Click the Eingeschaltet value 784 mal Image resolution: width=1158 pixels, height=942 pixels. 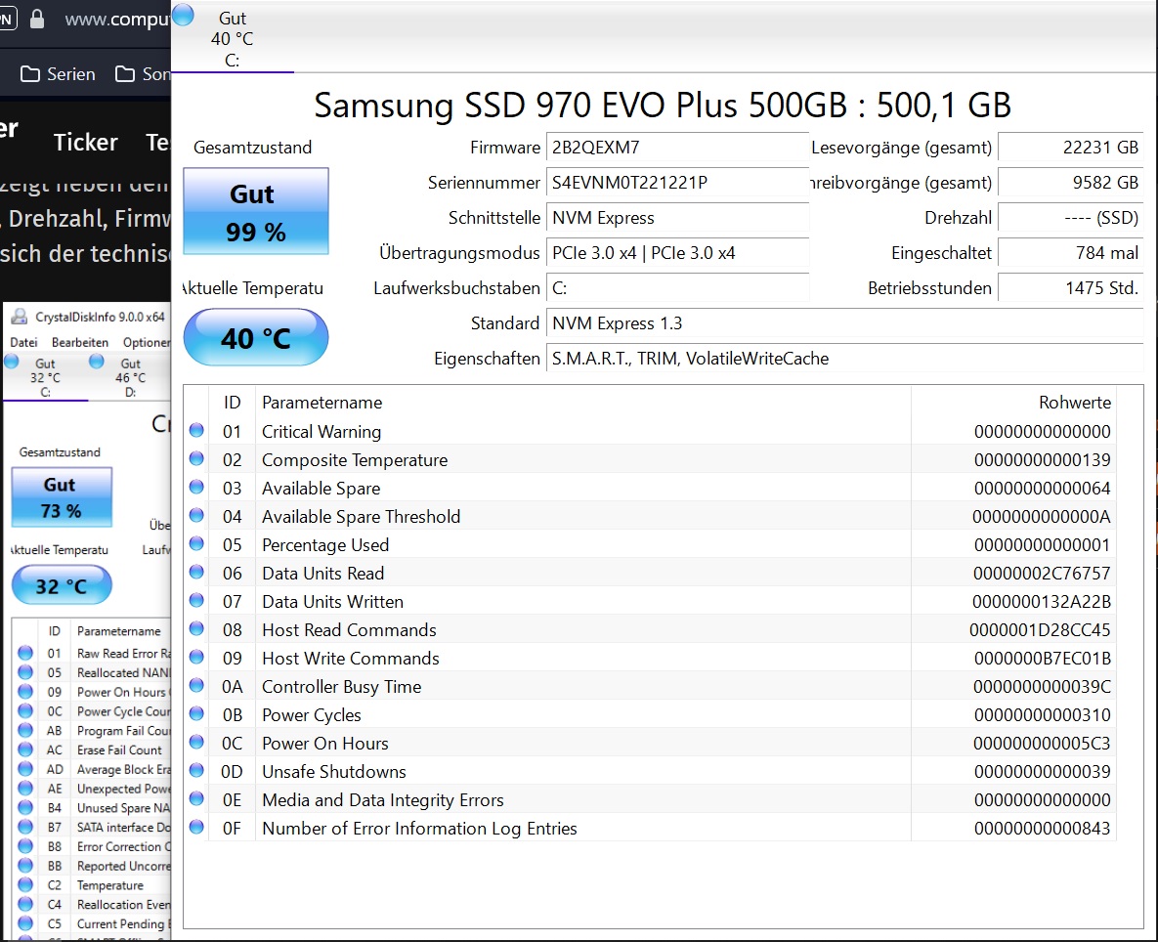coord(1071,252)
